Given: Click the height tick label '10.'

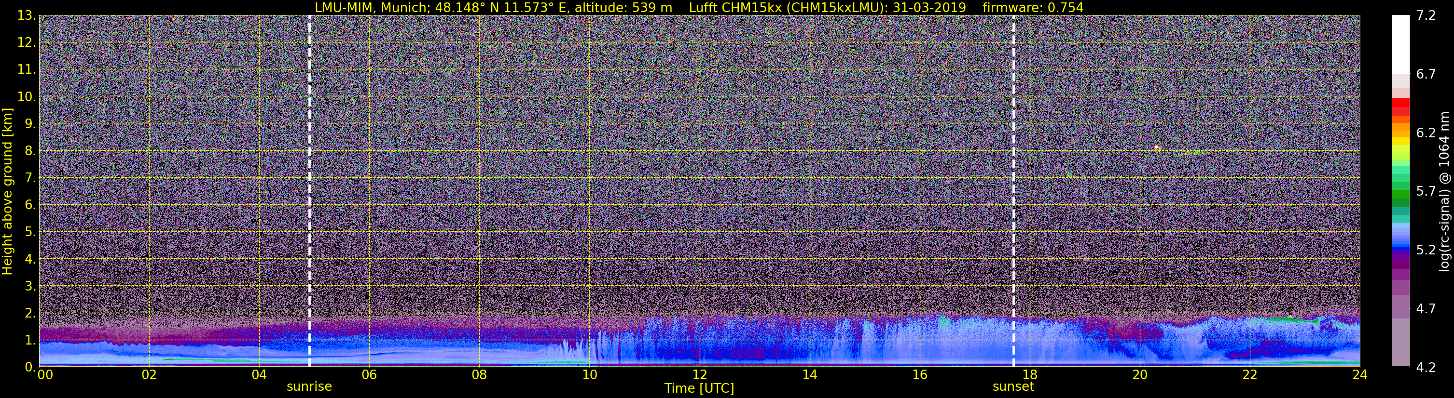Looking at the screenshot, I should 27,96.
